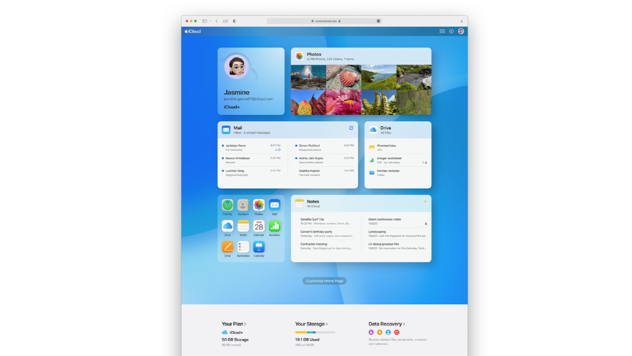632x356 pixels.
Task: Open the iCloud app launcher grid
Action: pos(442,31)
